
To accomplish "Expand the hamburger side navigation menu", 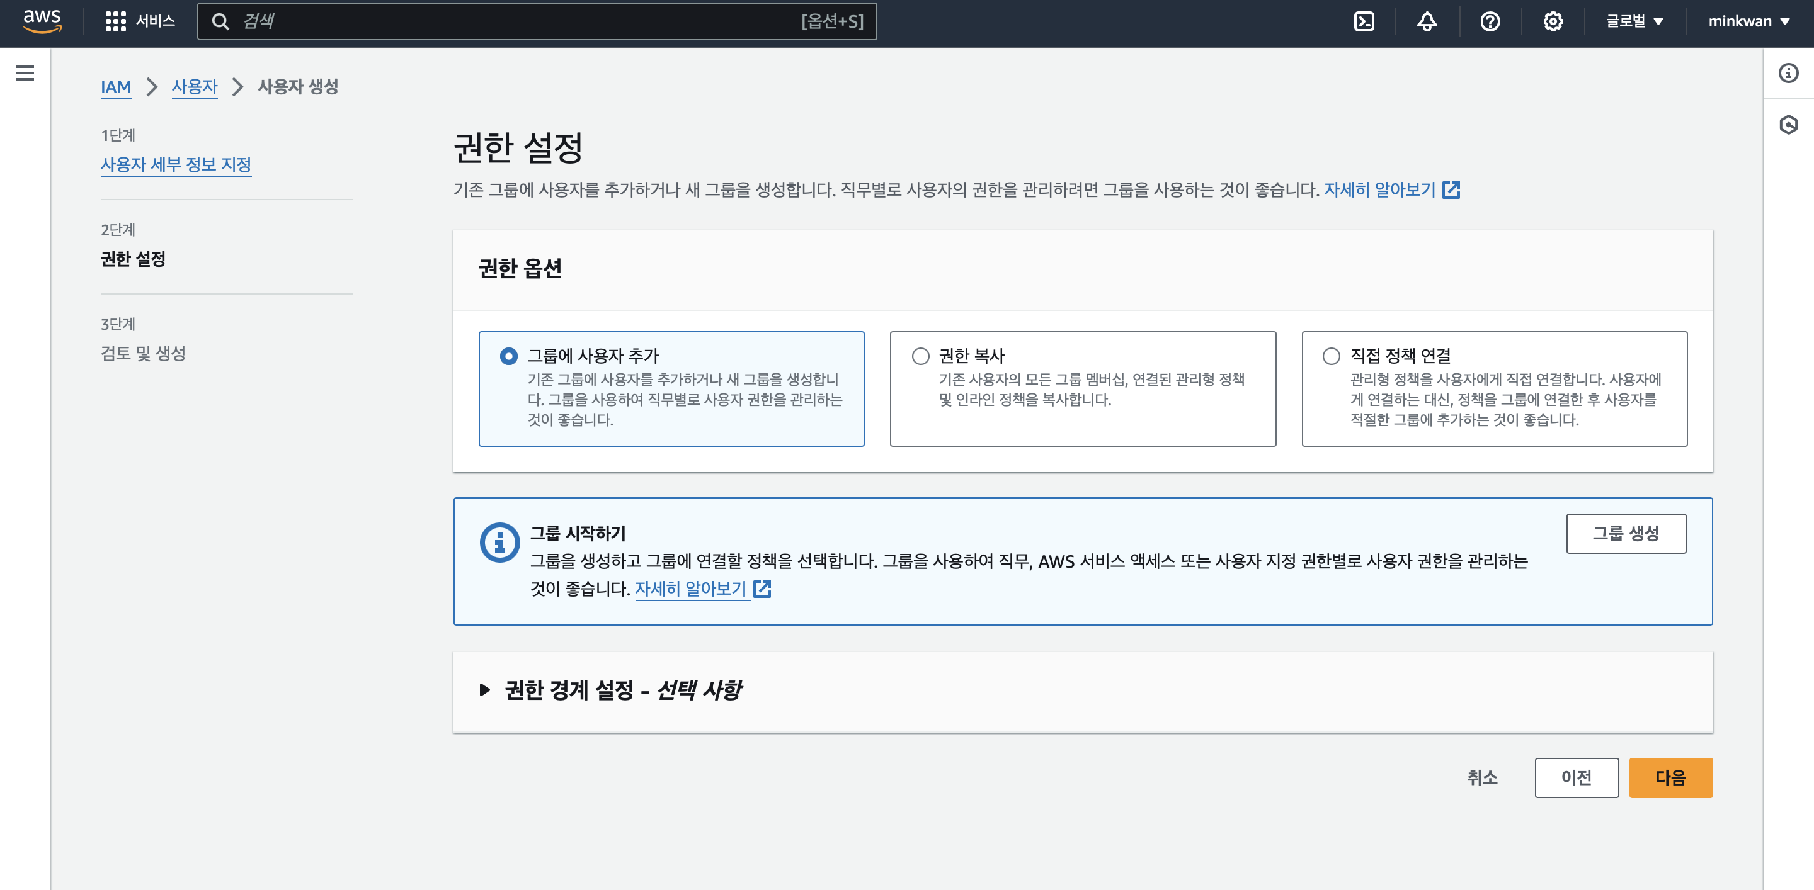I will click(x=25, y=73).
